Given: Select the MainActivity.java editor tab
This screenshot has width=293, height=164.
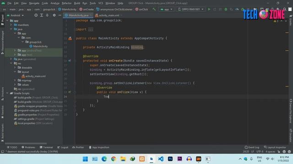Looking at the screenshot, I should (78, 15).
